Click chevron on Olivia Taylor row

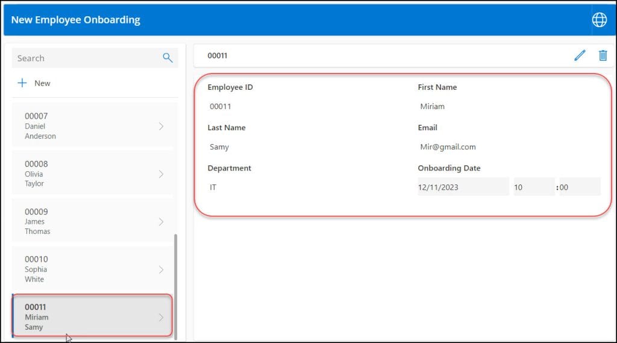coord(161,174)
